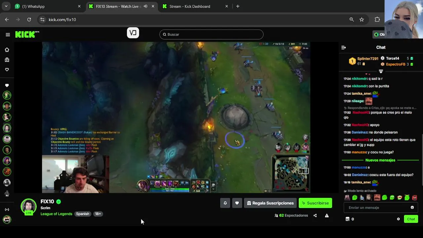Click the verified badge next to FIX10
423x238 pixels.
point(58,202)
